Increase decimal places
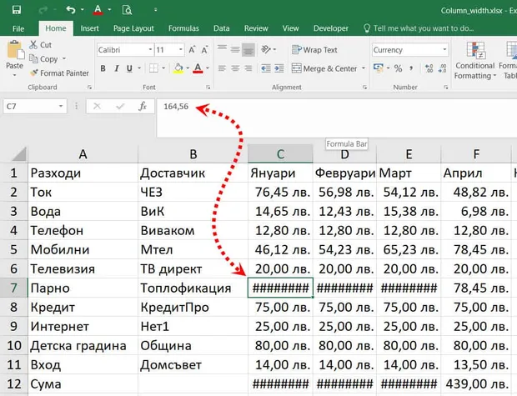 (429, 68)
